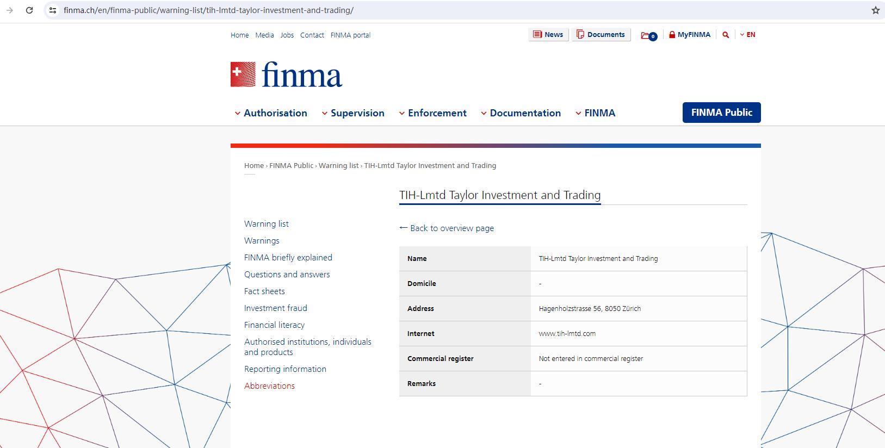Viewport: 885px width, 448px height.
Task: Click Warning list in the breadcrumb
Action: point(338,166)
